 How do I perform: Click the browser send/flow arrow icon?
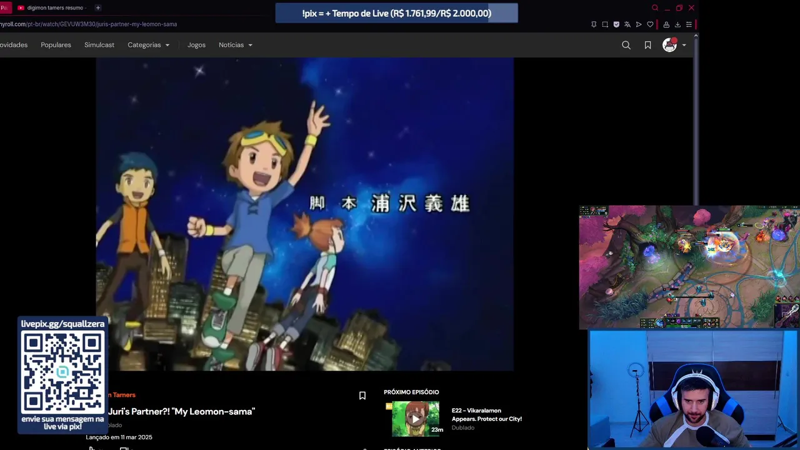coord(639,24)
